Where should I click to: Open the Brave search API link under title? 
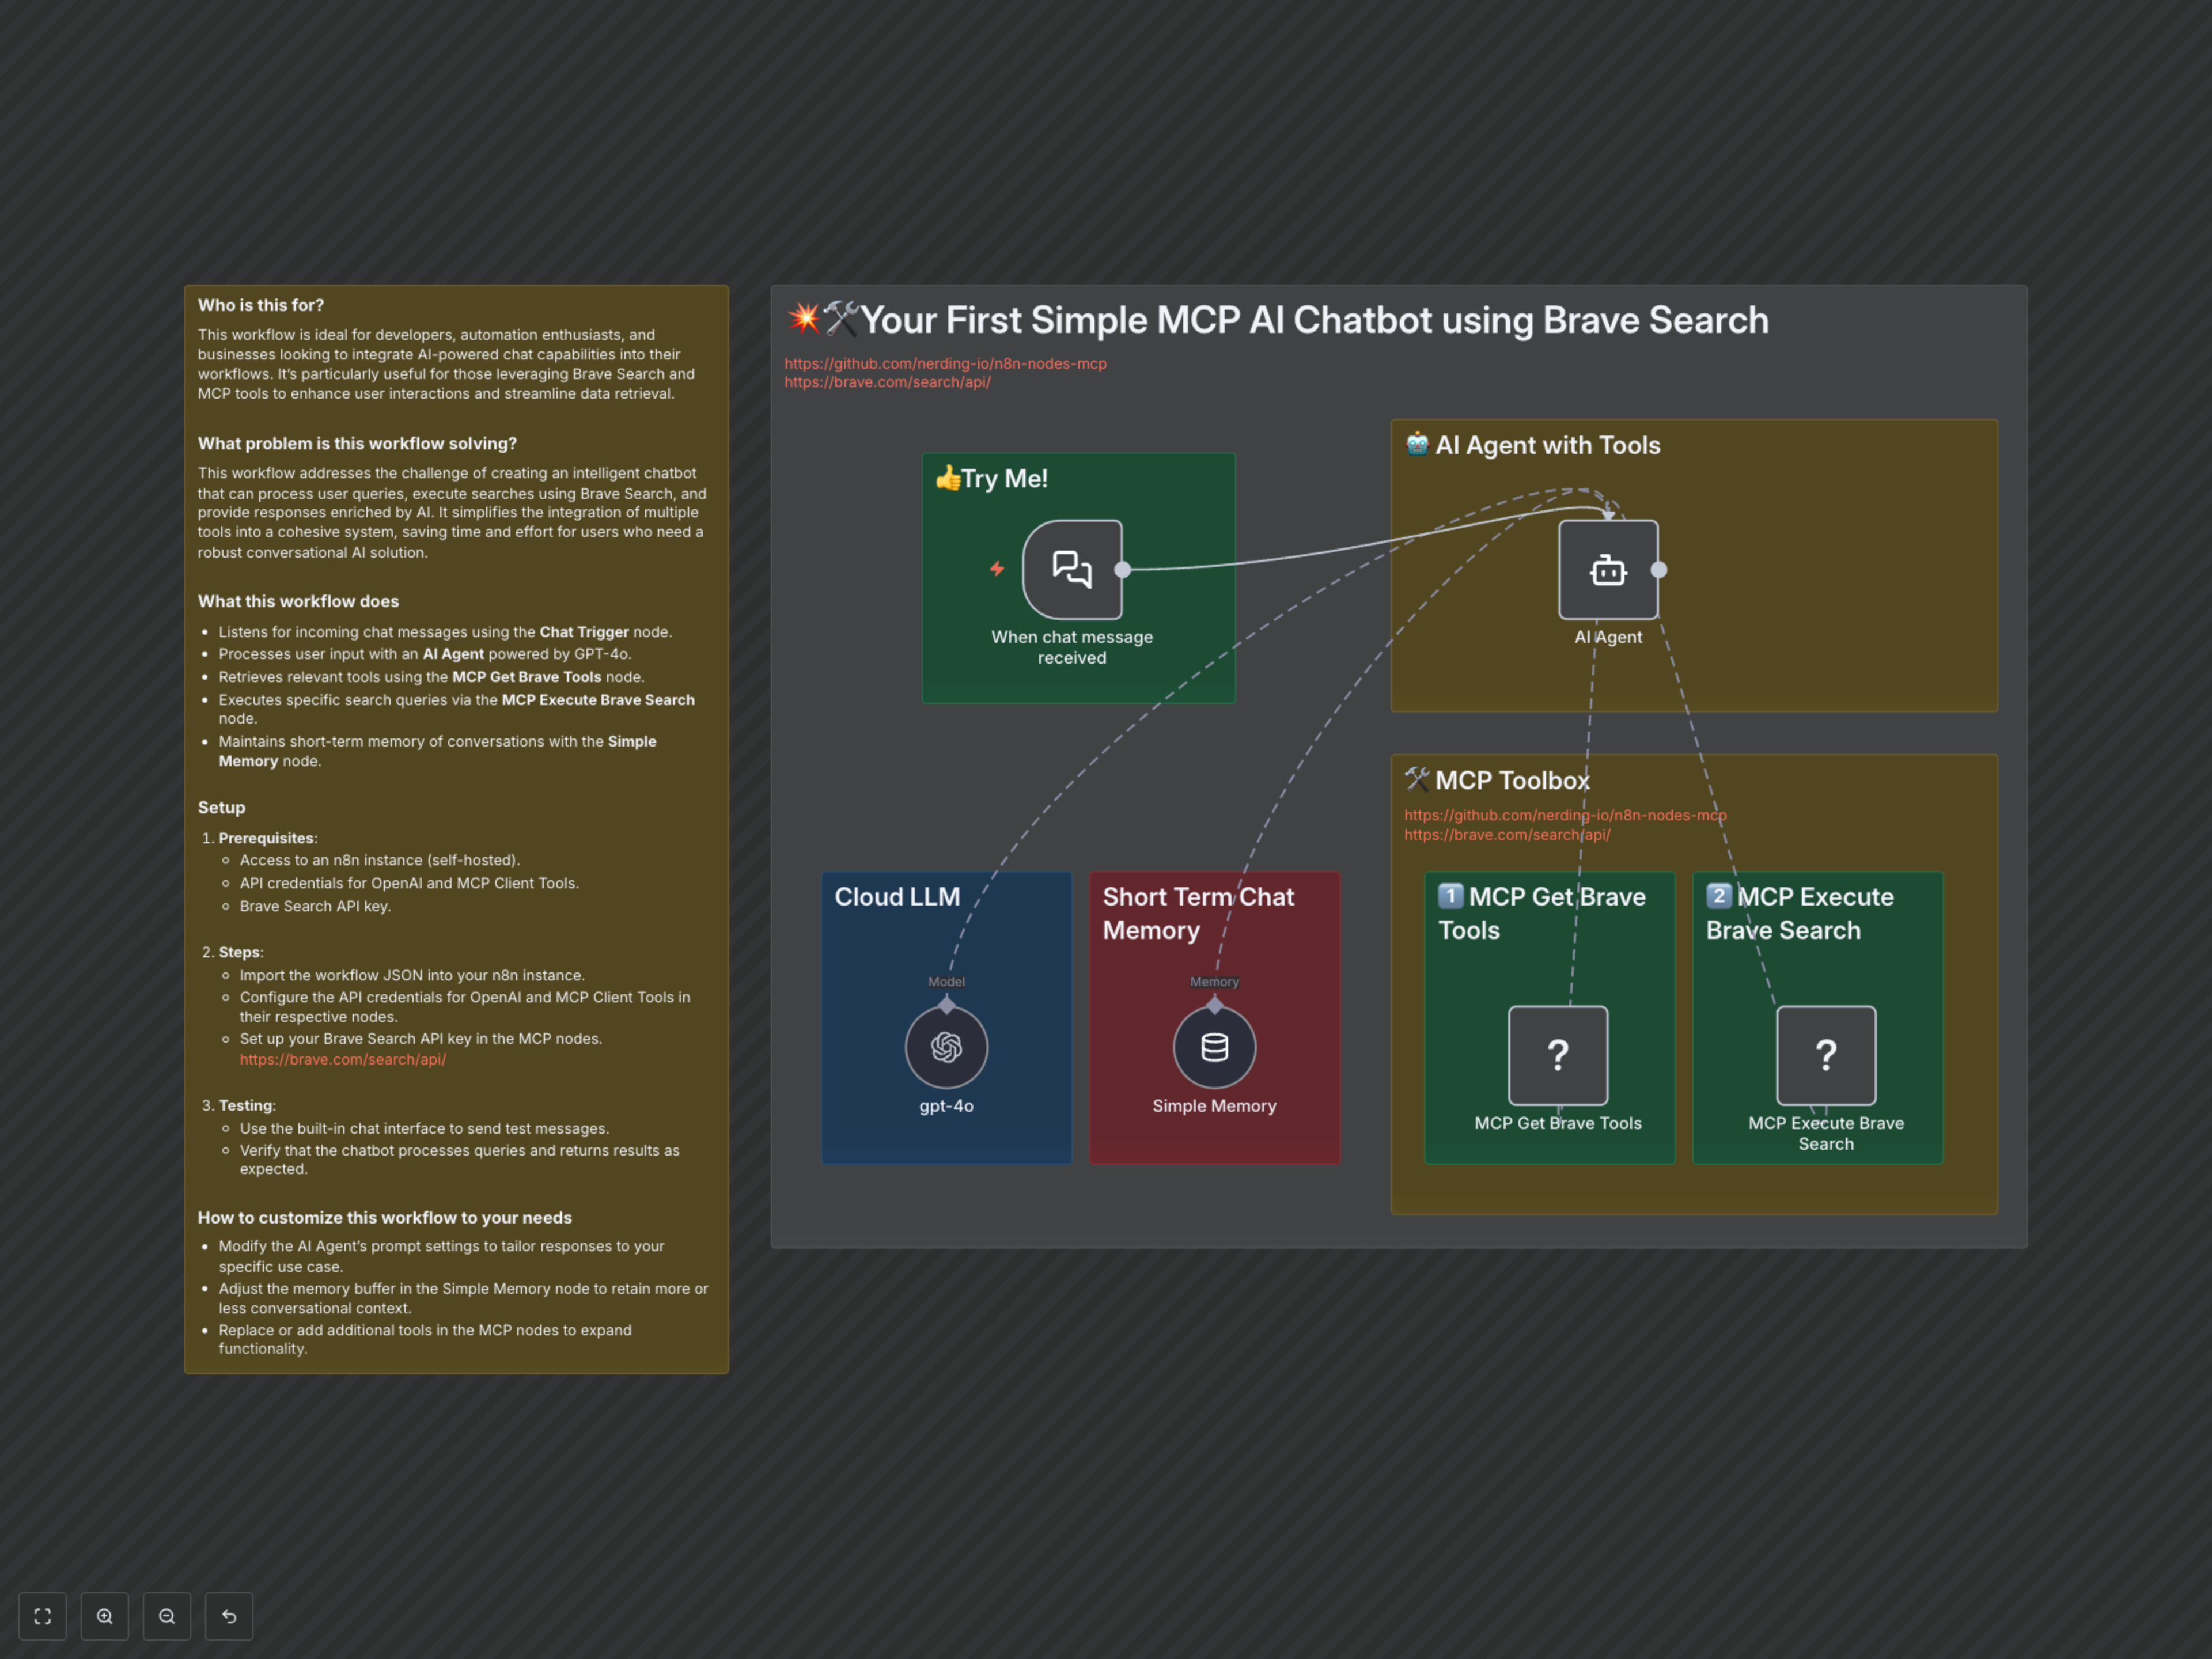pos(887,382)
